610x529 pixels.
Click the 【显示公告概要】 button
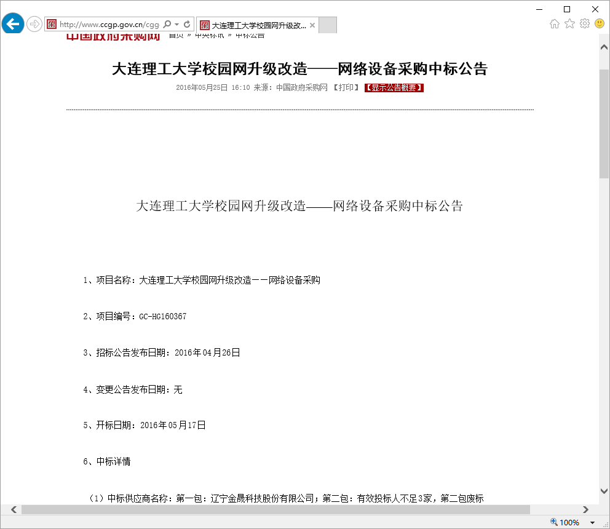394,88
